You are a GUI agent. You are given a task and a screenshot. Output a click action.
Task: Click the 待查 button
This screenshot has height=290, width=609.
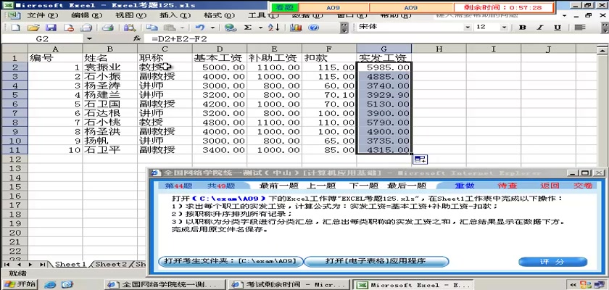pos(507,186)
